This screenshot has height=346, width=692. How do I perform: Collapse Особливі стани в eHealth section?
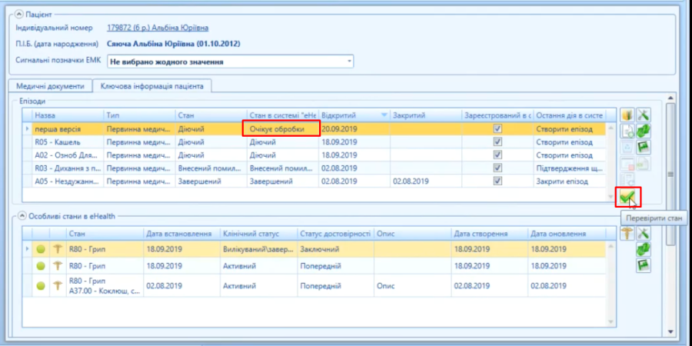pyautogui.click(x=22, y=216)
